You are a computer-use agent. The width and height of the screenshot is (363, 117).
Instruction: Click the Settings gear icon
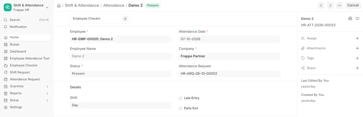(x=6, y=107)
